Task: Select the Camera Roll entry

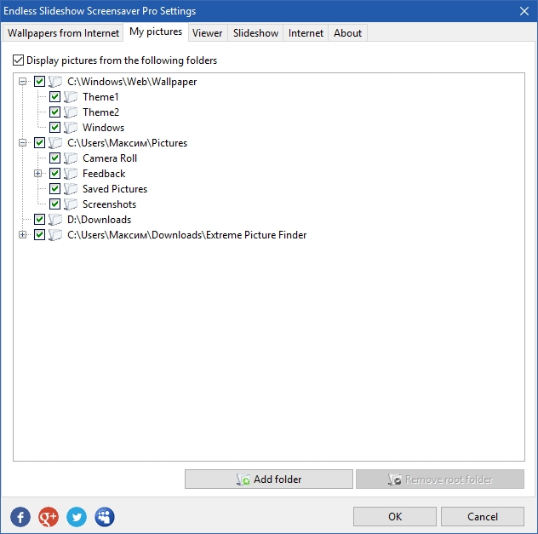Action: (110, 158)
